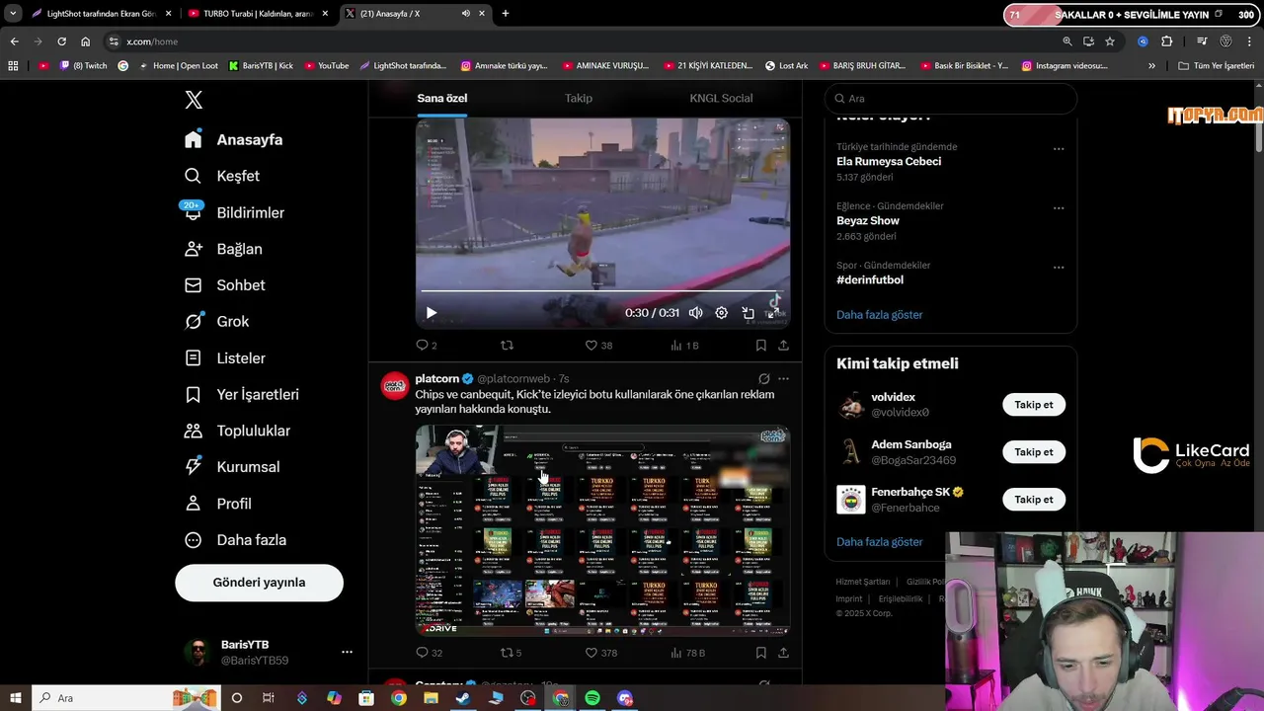Open Bildirimler notifications
Screen dimensions: 1264x711
[234, 212]
